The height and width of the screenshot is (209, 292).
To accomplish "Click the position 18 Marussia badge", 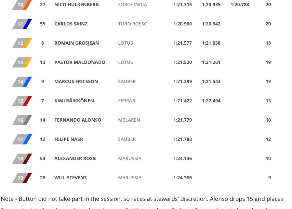I will (22, 159).
